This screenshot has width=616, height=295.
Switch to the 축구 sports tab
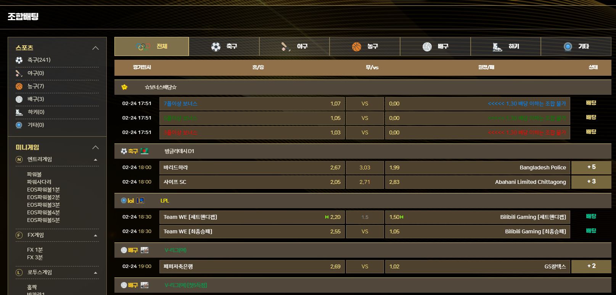[224, 46]
